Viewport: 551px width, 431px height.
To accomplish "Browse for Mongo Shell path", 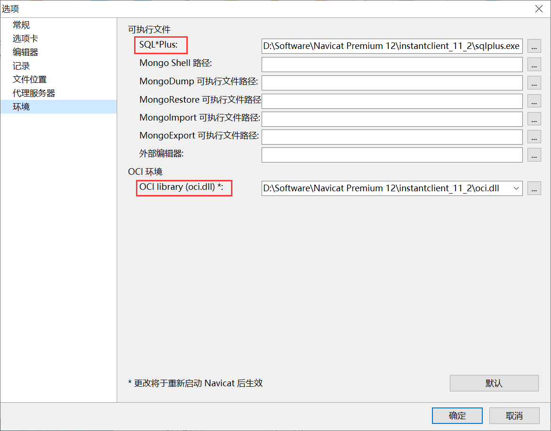I will (x=534, y=65).
